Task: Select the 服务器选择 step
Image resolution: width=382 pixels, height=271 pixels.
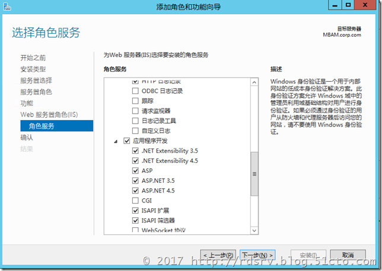Action: (36, 80)
